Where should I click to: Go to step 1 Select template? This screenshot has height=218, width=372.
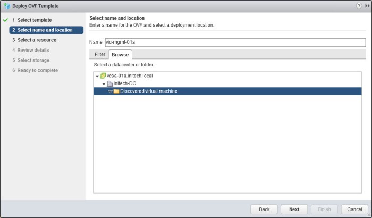[x=35, y=20]
